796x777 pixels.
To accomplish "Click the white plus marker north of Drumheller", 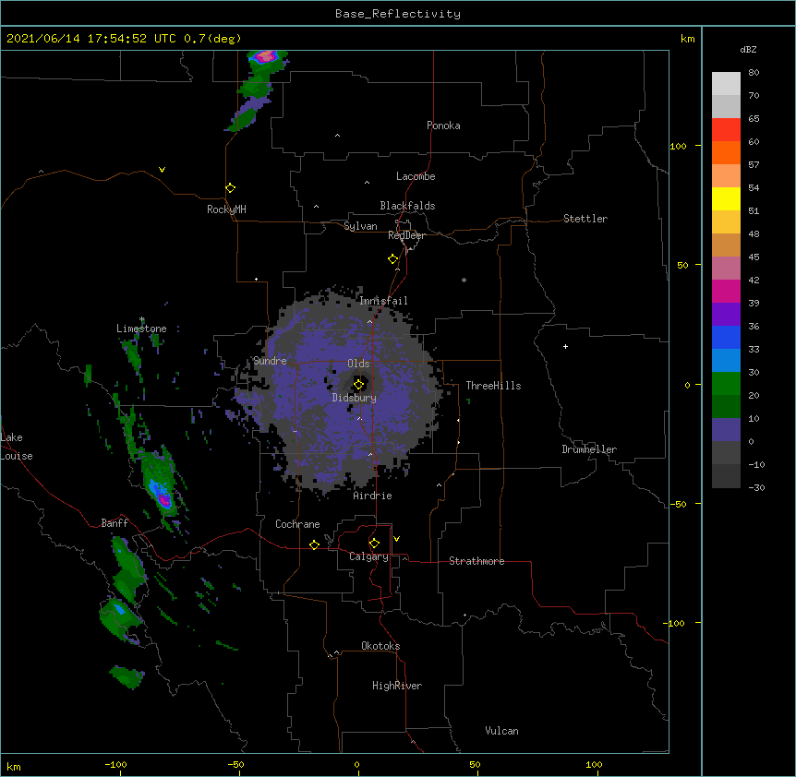I will pos(565,346).
